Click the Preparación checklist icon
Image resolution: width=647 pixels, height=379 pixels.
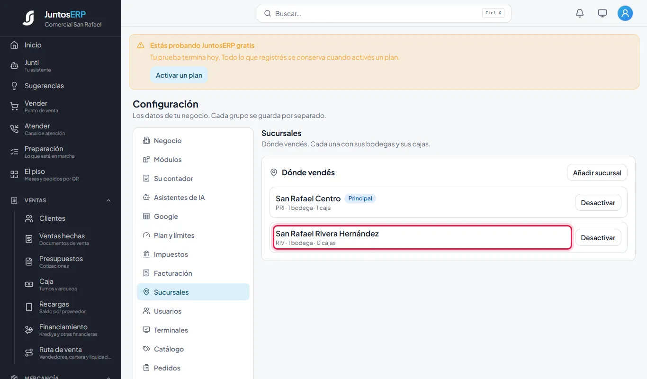click(x=14, y=152)
